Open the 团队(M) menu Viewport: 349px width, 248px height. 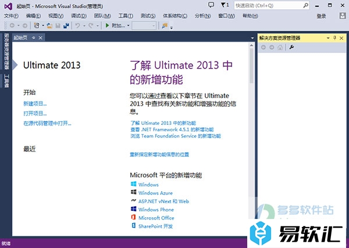coord(102,16)
